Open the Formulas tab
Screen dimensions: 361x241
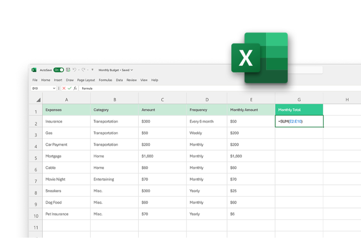105,80
